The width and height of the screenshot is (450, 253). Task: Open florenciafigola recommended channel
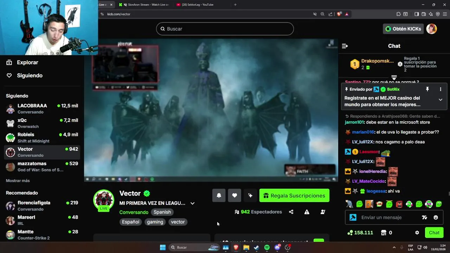click(x=42, y=206)
